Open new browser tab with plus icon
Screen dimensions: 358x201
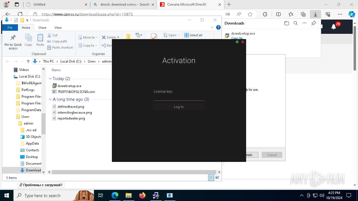point(229,4)
